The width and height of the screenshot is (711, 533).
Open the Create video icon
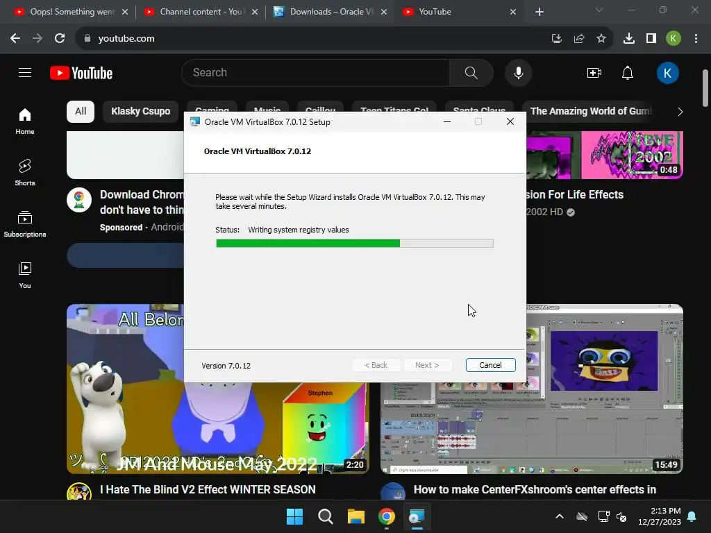594,72
